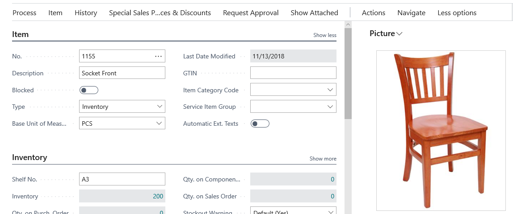Viewport: 513px width, 214px height.
Task: Select Request Approval menu
Action: tap(251, 12)
